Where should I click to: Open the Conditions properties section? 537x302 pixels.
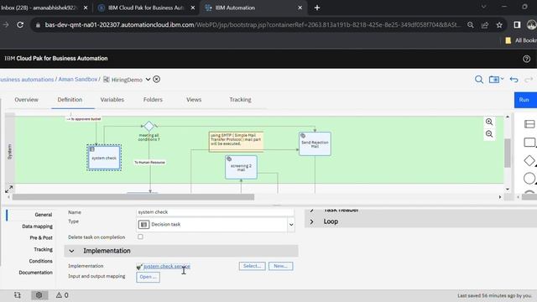coord(41,261)
